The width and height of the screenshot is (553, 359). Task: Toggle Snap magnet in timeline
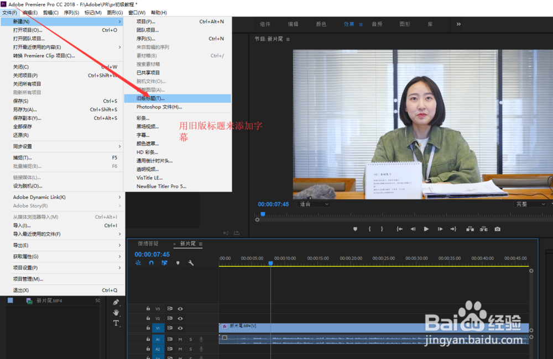click(152, 263)
